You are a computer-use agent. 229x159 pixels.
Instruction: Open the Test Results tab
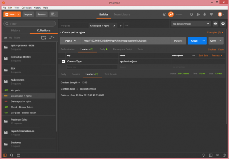tap(111, 74)
